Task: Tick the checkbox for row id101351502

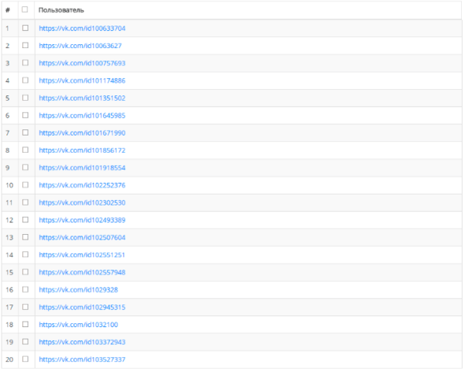Action: coord(26,98)
